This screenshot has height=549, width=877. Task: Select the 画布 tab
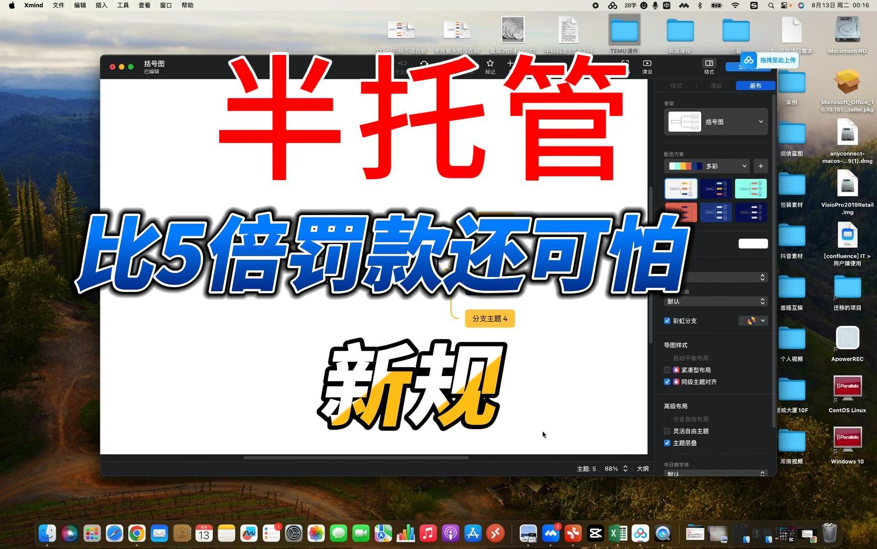756,86
